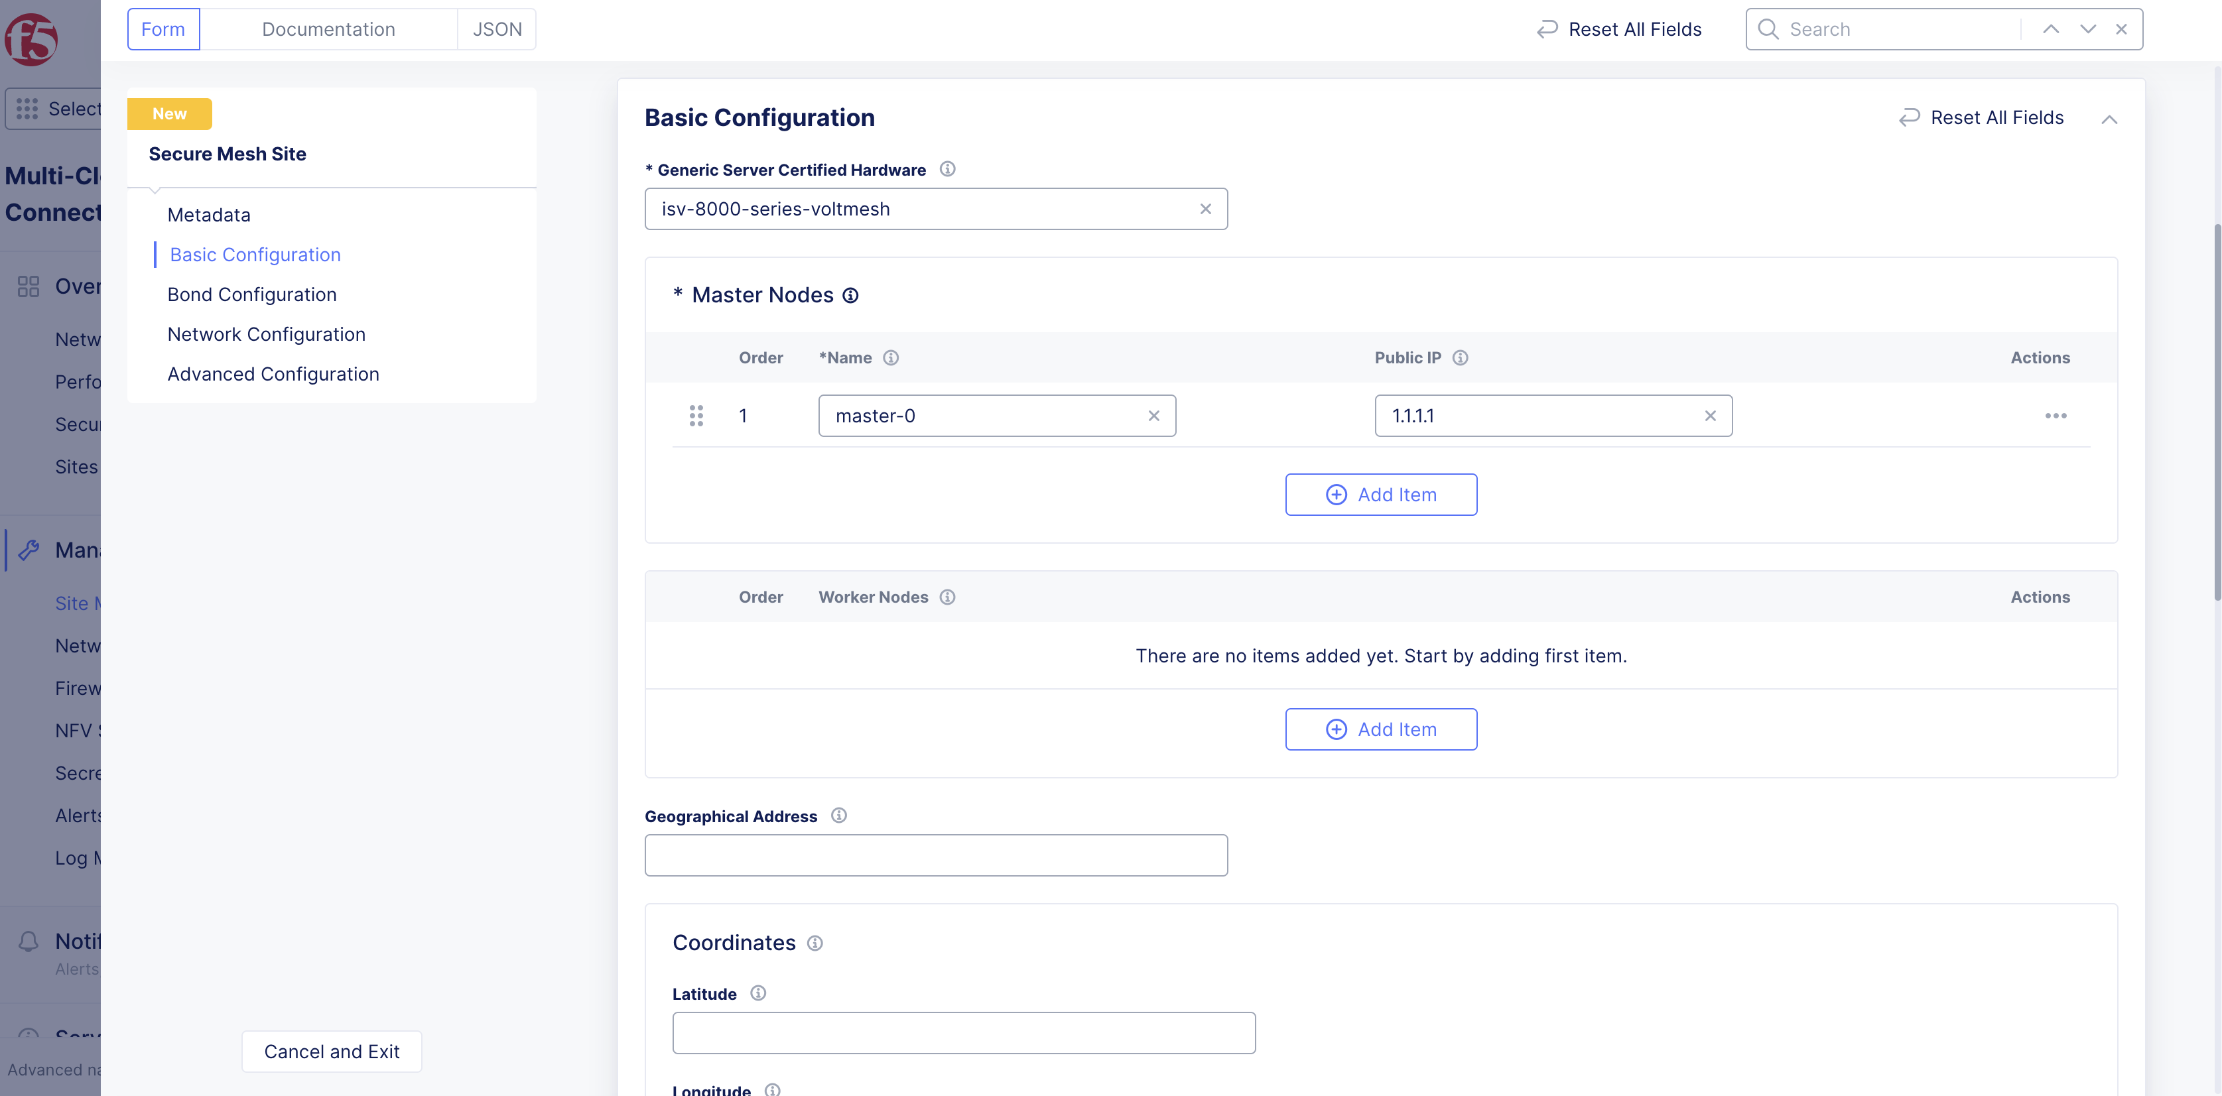Switch to the Documentation tab
This screenshot has height=1096, width=2222.
click(x=328, y=29)
